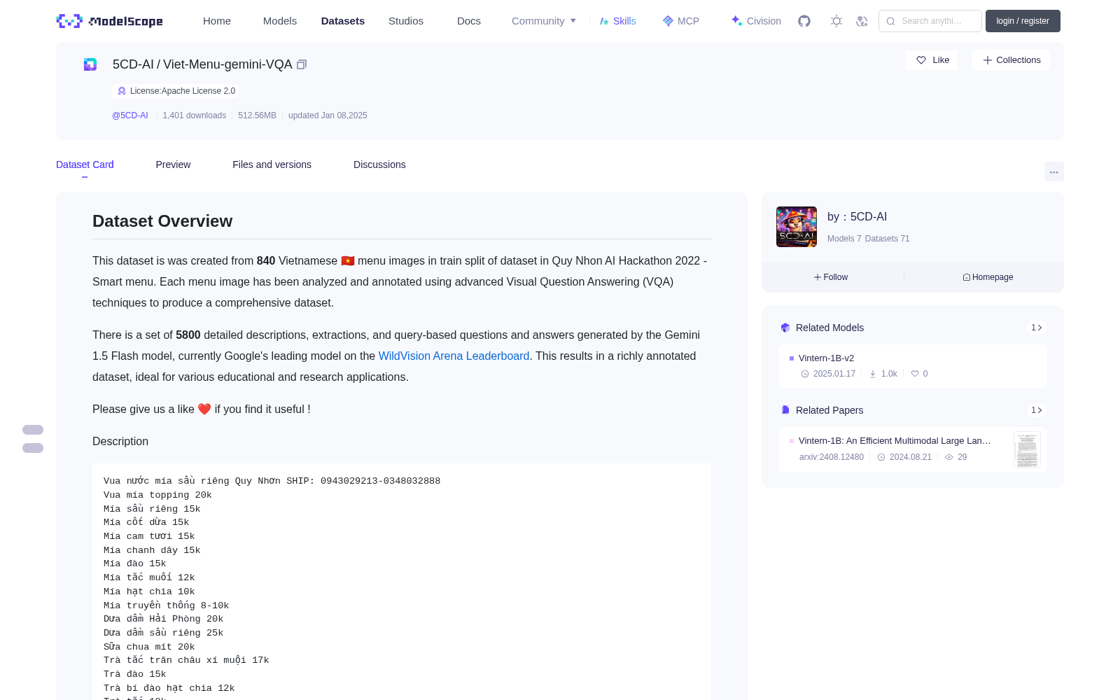
Task: Click upper floating sidebar pill button
Action: tap(33, 430)
